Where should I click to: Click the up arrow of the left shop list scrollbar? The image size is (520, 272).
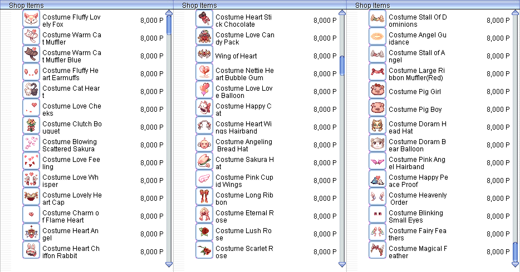tap(169, 13)
